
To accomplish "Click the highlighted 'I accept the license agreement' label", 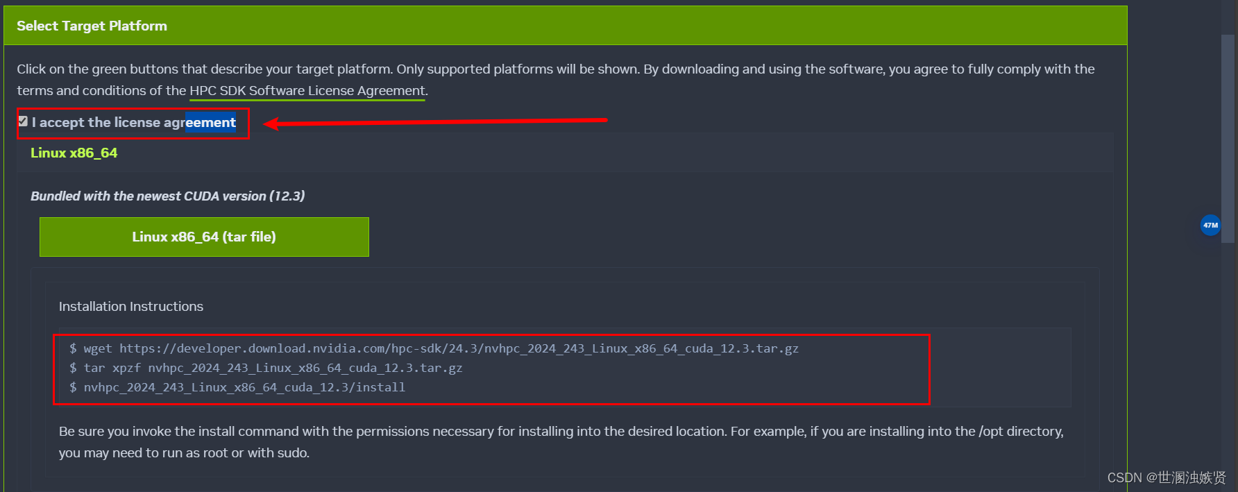I will pos(134,123).
